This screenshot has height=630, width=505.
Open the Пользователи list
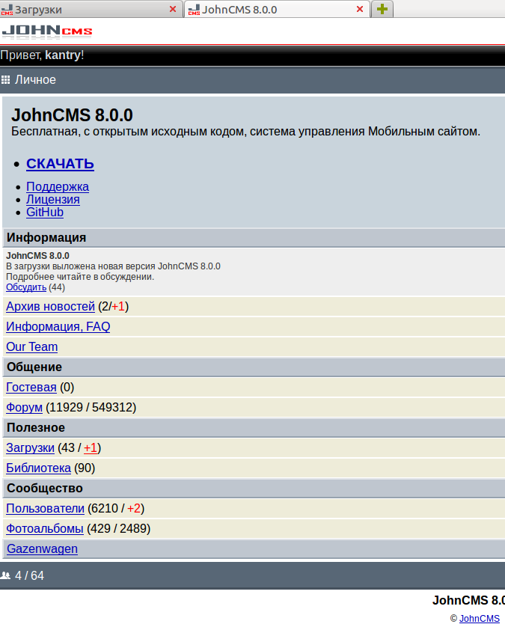point(45,509)
